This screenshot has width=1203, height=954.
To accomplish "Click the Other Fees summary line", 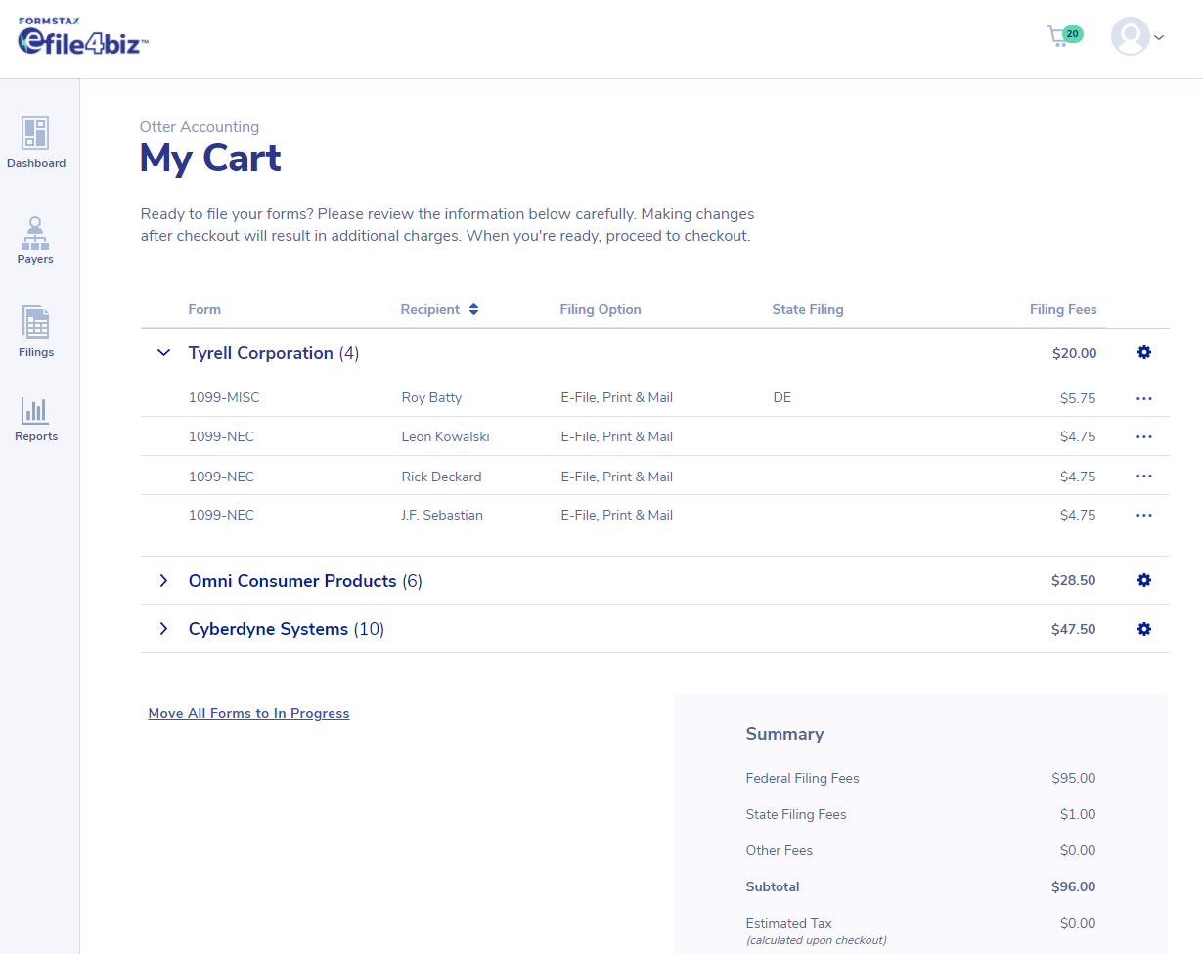I will [x=920, y=850].
